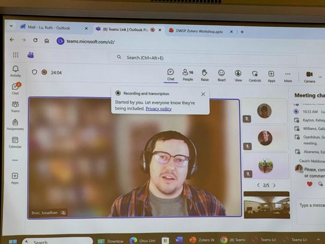Open Assignments in the sidebar
This screenshot has height=244, width=325.
(x=15, y=125)
